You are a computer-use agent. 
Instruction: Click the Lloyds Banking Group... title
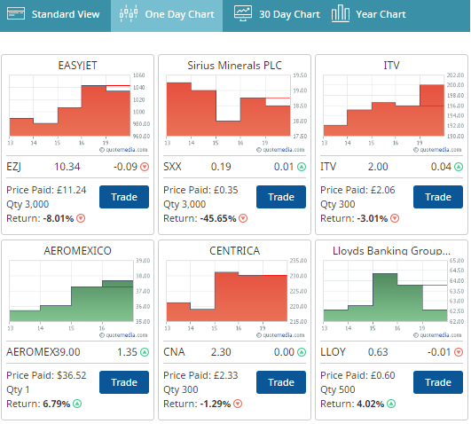click(x=391, y=251)
